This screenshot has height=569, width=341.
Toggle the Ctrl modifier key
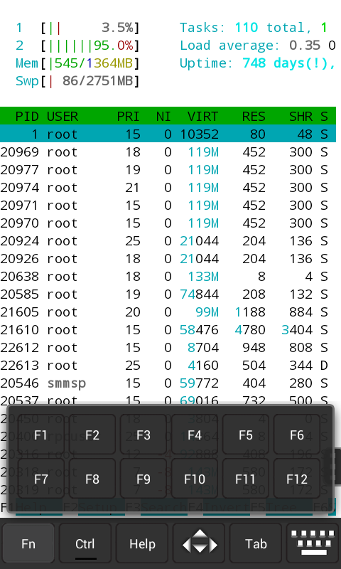click(x=85, y=543)
